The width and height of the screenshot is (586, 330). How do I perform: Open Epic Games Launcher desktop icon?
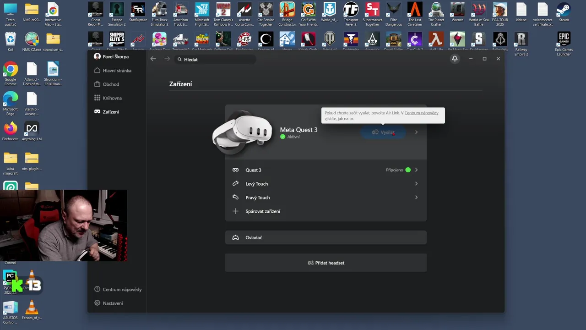point(564,44)
